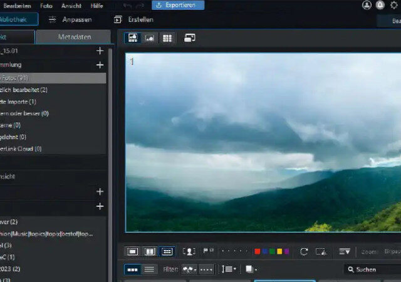Click plus button beside Sammlung row
The width and height of the screenshot is (401, 282).
point(100,65)
